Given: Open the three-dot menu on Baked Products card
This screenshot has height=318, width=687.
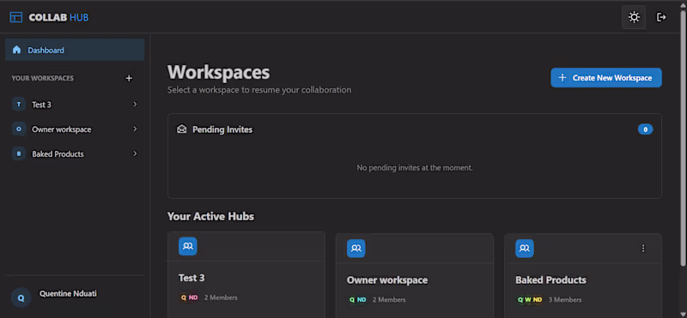Looking at the screenshot, I should pos(643,249).
